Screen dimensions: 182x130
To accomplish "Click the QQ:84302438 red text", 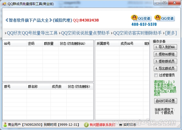I will point(86,20).
